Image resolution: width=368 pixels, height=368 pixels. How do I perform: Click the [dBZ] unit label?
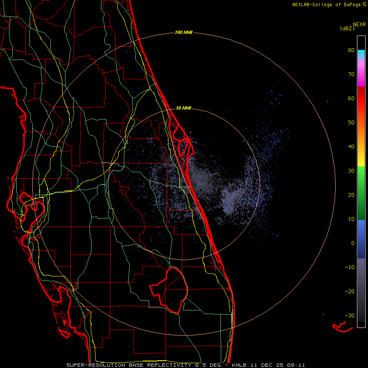pyautogui.click(x=347, y=28)
